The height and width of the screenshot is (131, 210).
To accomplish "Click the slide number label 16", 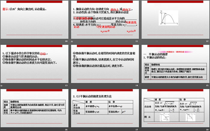I will pos(66,130).
